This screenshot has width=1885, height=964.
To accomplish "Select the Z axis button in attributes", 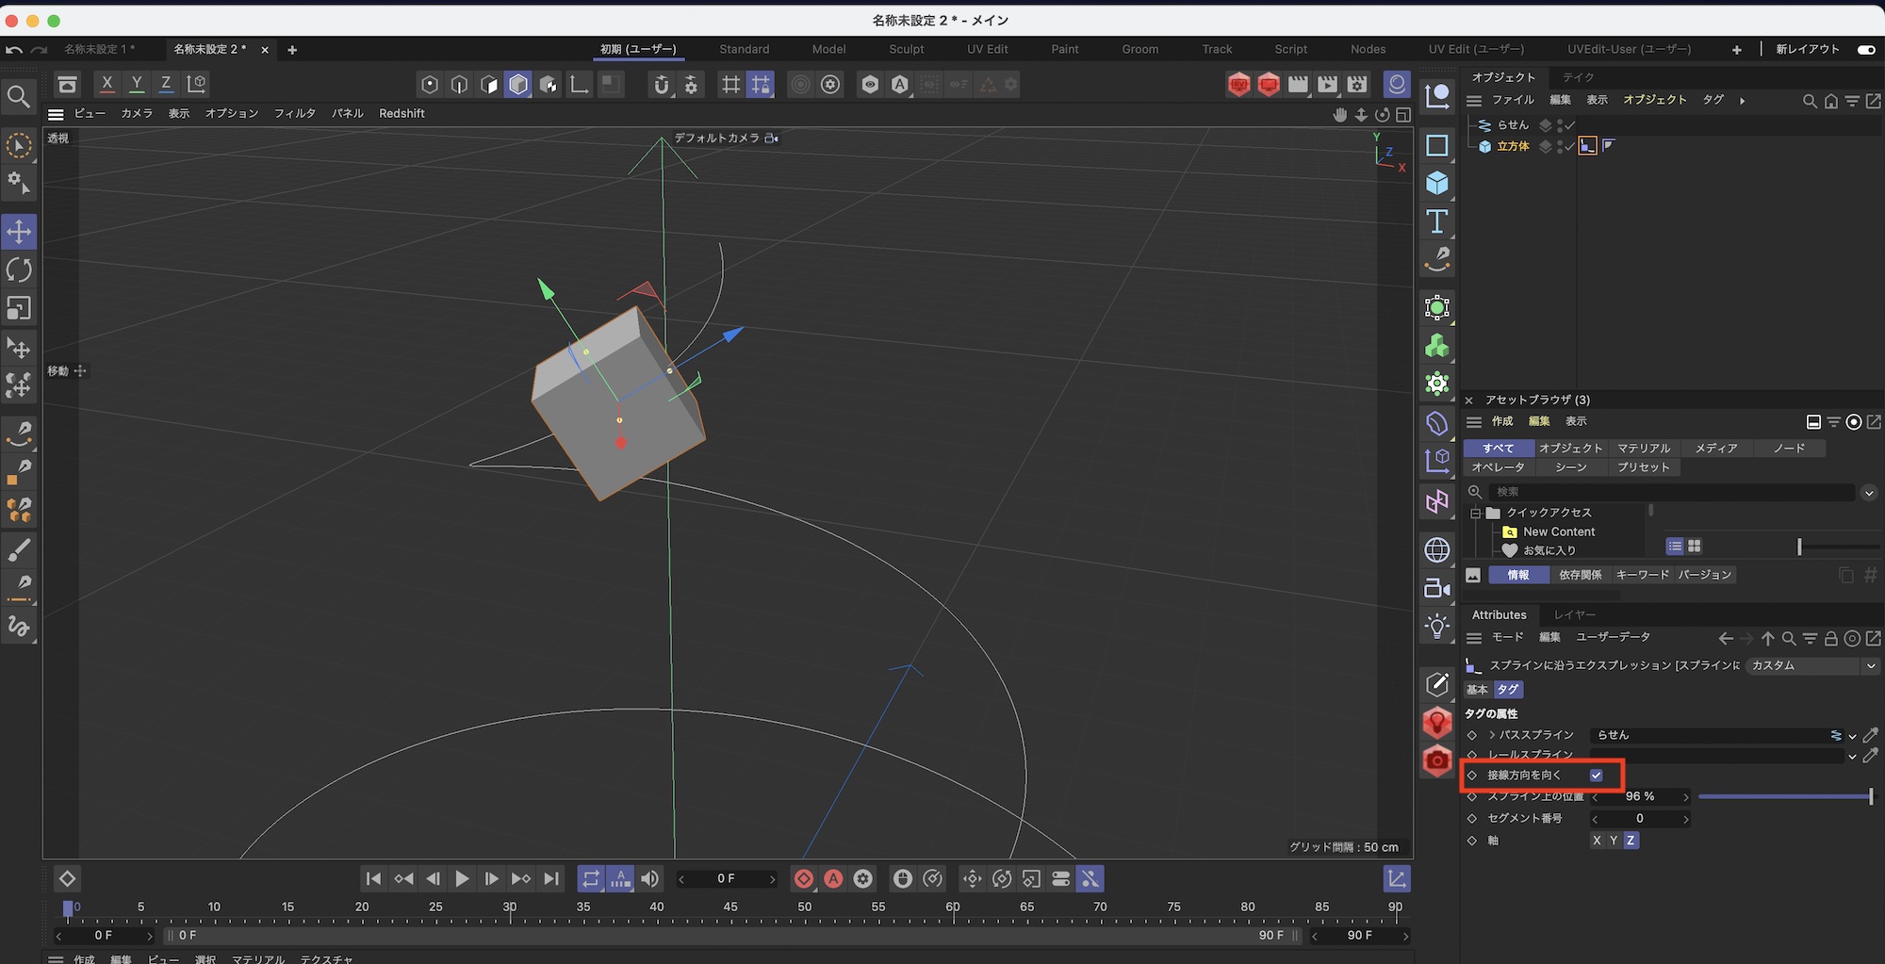I will [x=1631, y=841].
